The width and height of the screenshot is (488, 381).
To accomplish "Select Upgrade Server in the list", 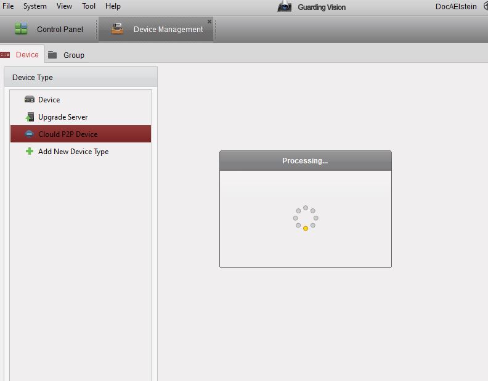I will (x=81, y=117).
